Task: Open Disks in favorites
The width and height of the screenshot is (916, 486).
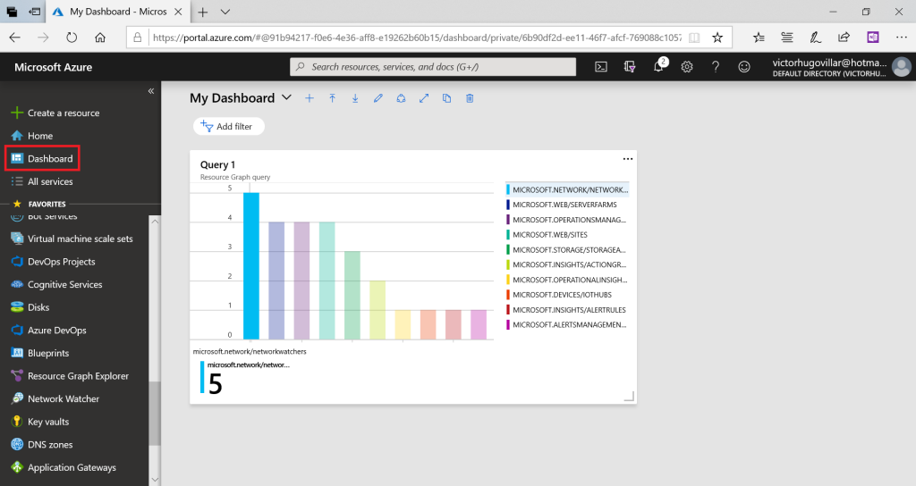Action: [30, 307]
